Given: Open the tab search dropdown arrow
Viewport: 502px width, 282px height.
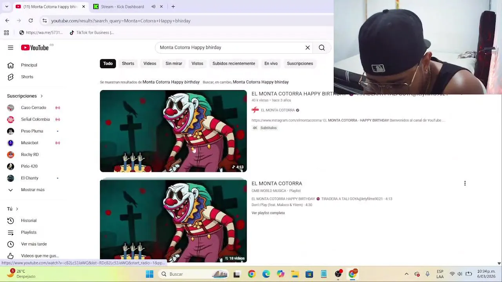Looking at the screenshot, I should click(7, 7).
